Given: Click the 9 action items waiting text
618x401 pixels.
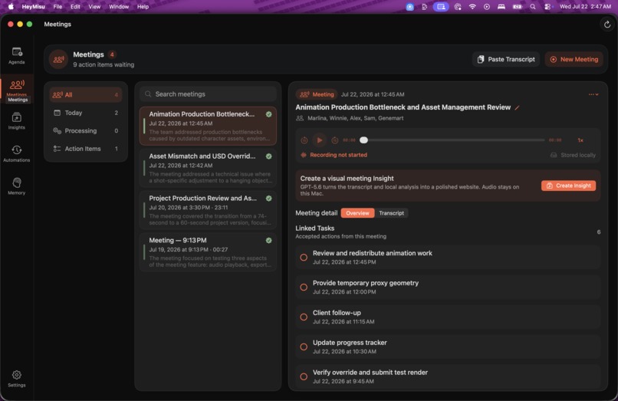Looking at the screenshot, I should coord(104,64).
